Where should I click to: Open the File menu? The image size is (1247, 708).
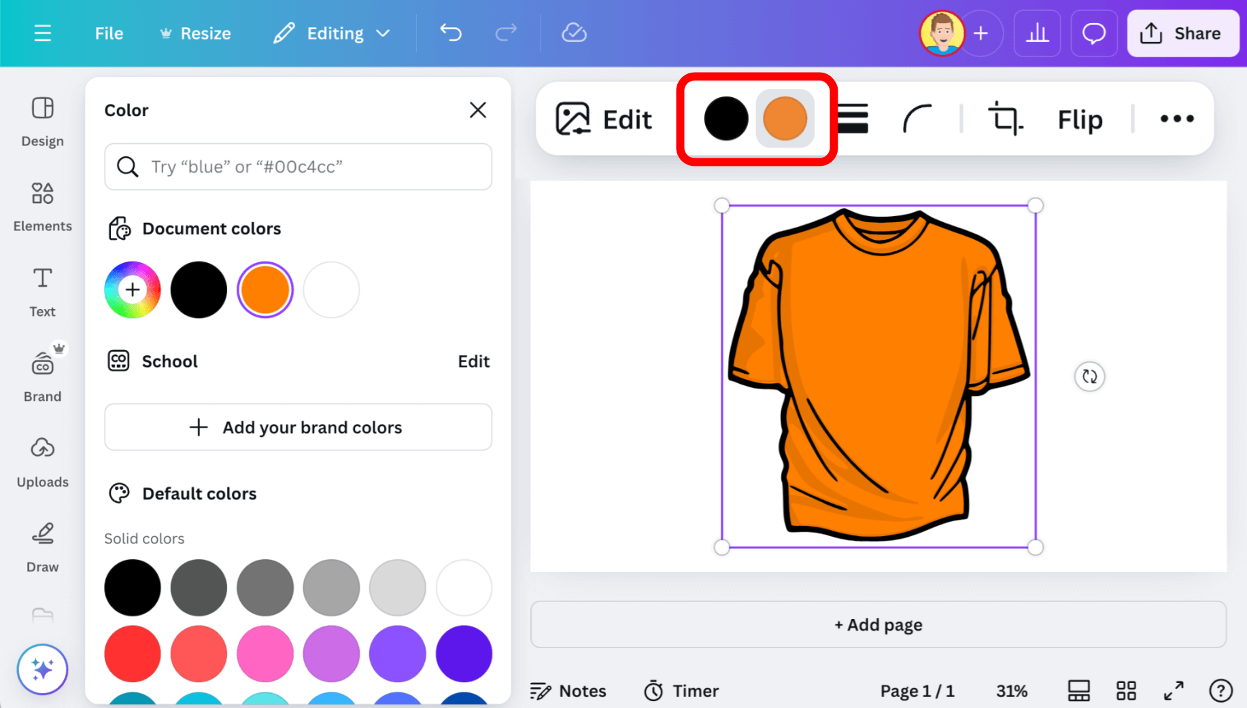point(109,33)
